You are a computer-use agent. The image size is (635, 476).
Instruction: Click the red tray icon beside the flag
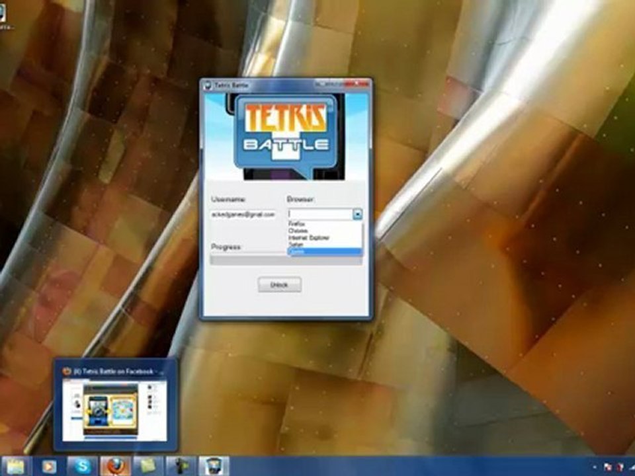click(x=620, y=467)
